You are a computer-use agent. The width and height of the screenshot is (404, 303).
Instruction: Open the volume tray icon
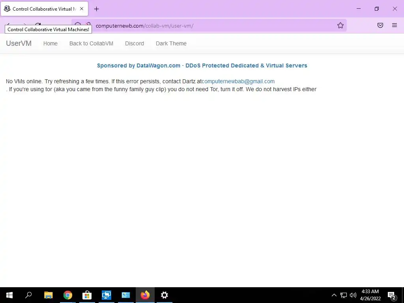pos(353,295)
